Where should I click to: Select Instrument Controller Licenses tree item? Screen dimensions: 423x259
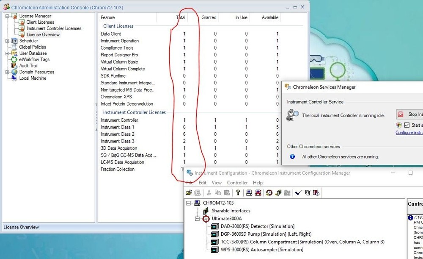54,28
